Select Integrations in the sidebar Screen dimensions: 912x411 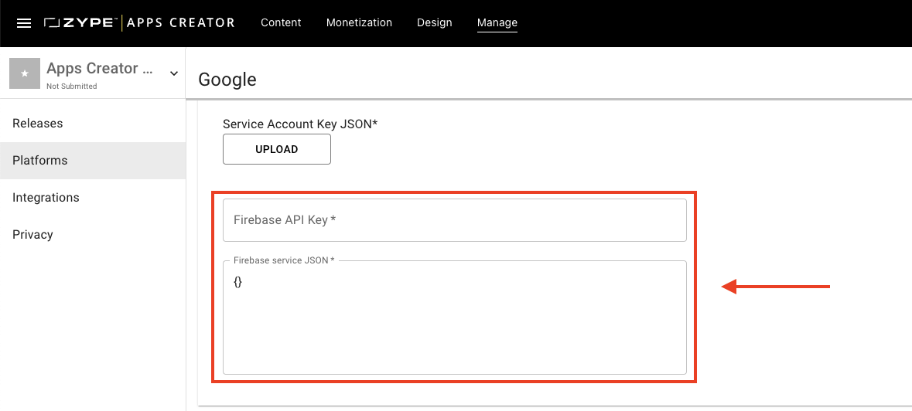pos(93,197)
